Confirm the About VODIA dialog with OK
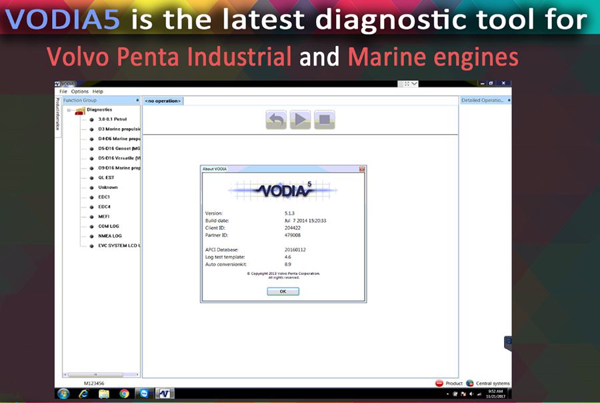Screen dimensions: 600x403 [x=283, y=292]
